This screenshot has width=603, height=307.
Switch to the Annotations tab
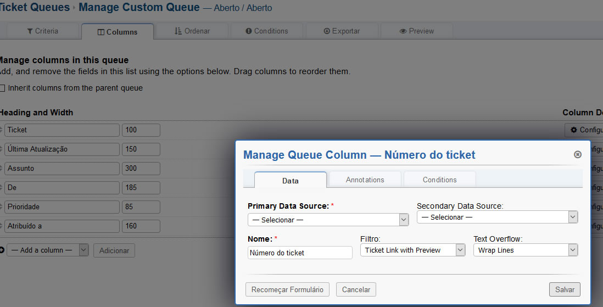[365, 180]
